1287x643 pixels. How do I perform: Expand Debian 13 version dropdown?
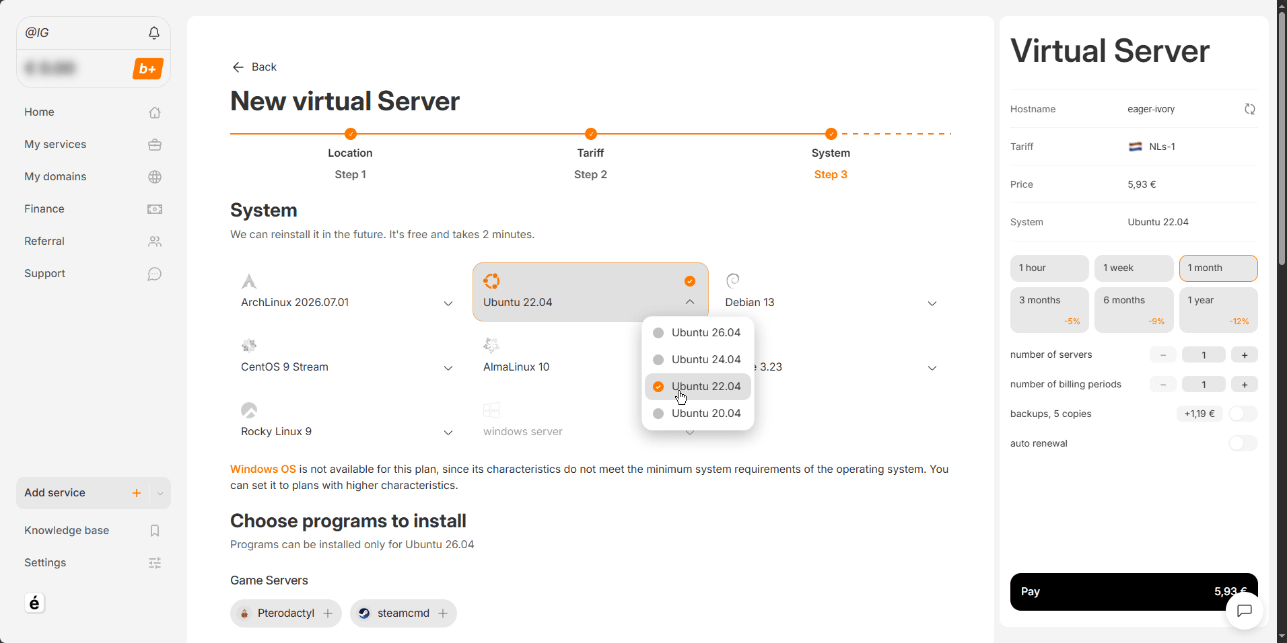(x=932, y=304)
